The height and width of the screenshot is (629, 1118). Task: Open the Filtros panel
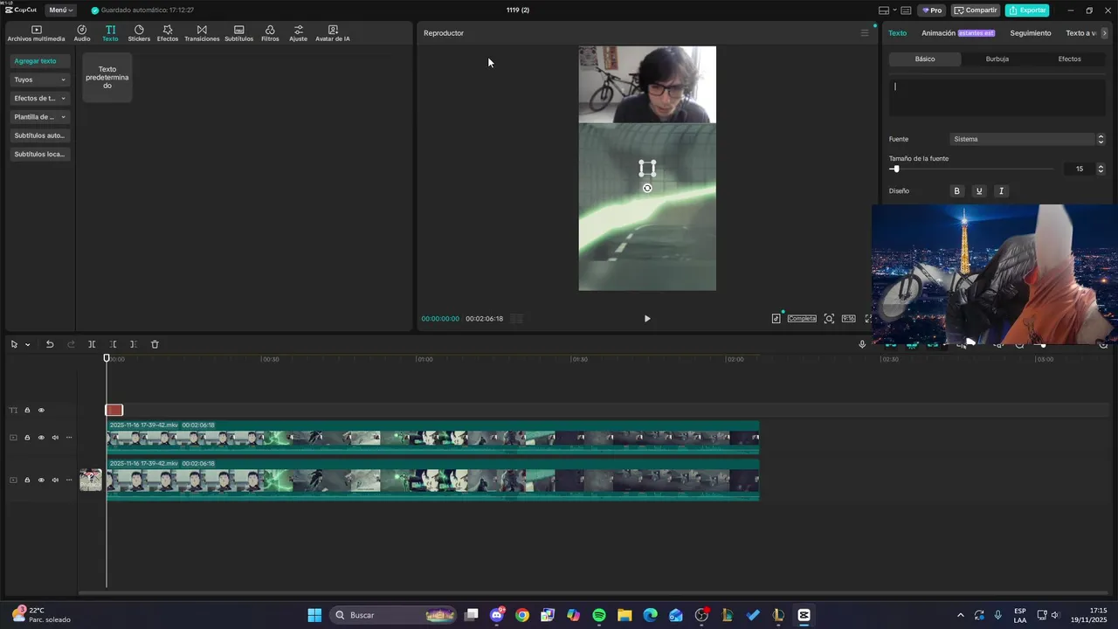click(270, 33)
